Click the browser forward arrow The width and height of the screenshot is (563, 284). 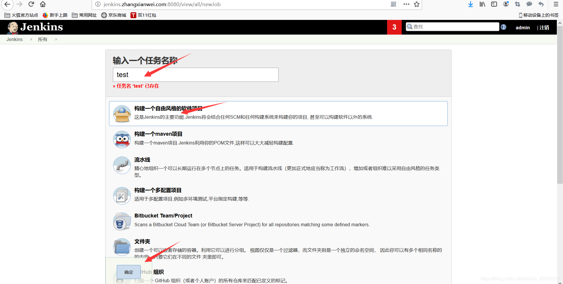pyautogui.click(x=19, y=4)
